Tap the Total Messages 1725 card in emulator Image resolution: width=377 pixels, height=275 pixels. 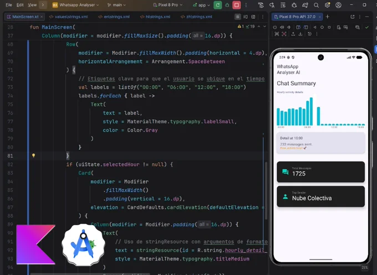click(321, 172)
